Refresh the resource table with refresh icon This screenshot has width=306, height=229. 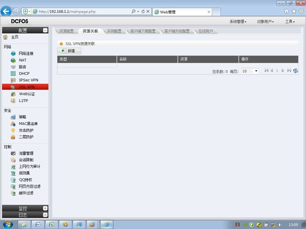tap(296, 70)
